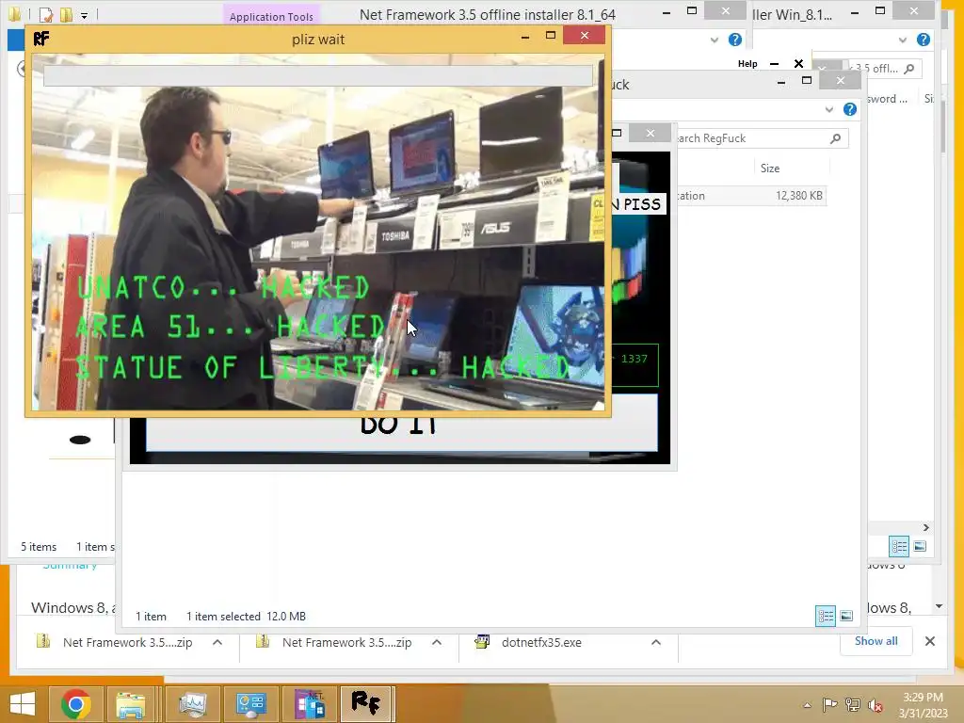
Task: Click New folder icon in quick access toolbar
Action: click(67, 14)
